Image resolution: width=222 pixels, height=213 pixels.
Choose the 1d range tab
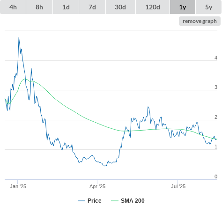[66, 7]
